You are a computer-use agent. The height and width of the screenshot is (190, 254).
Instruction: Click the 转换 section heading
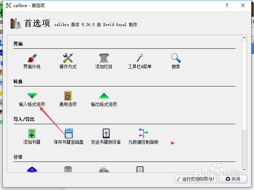pyautogui.click(x=18, y=81)
